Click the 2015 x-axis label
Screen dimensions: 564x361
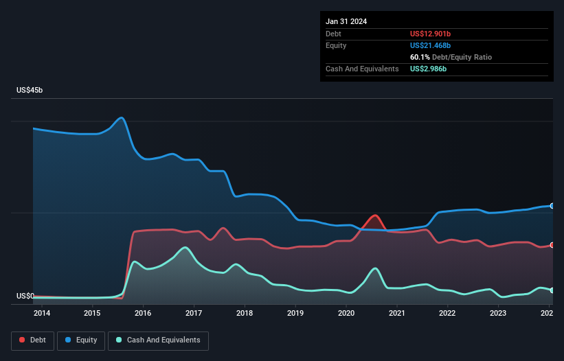[x=92, y=313]
